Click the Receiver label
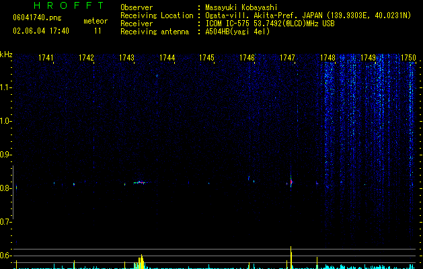 [137, 24]
